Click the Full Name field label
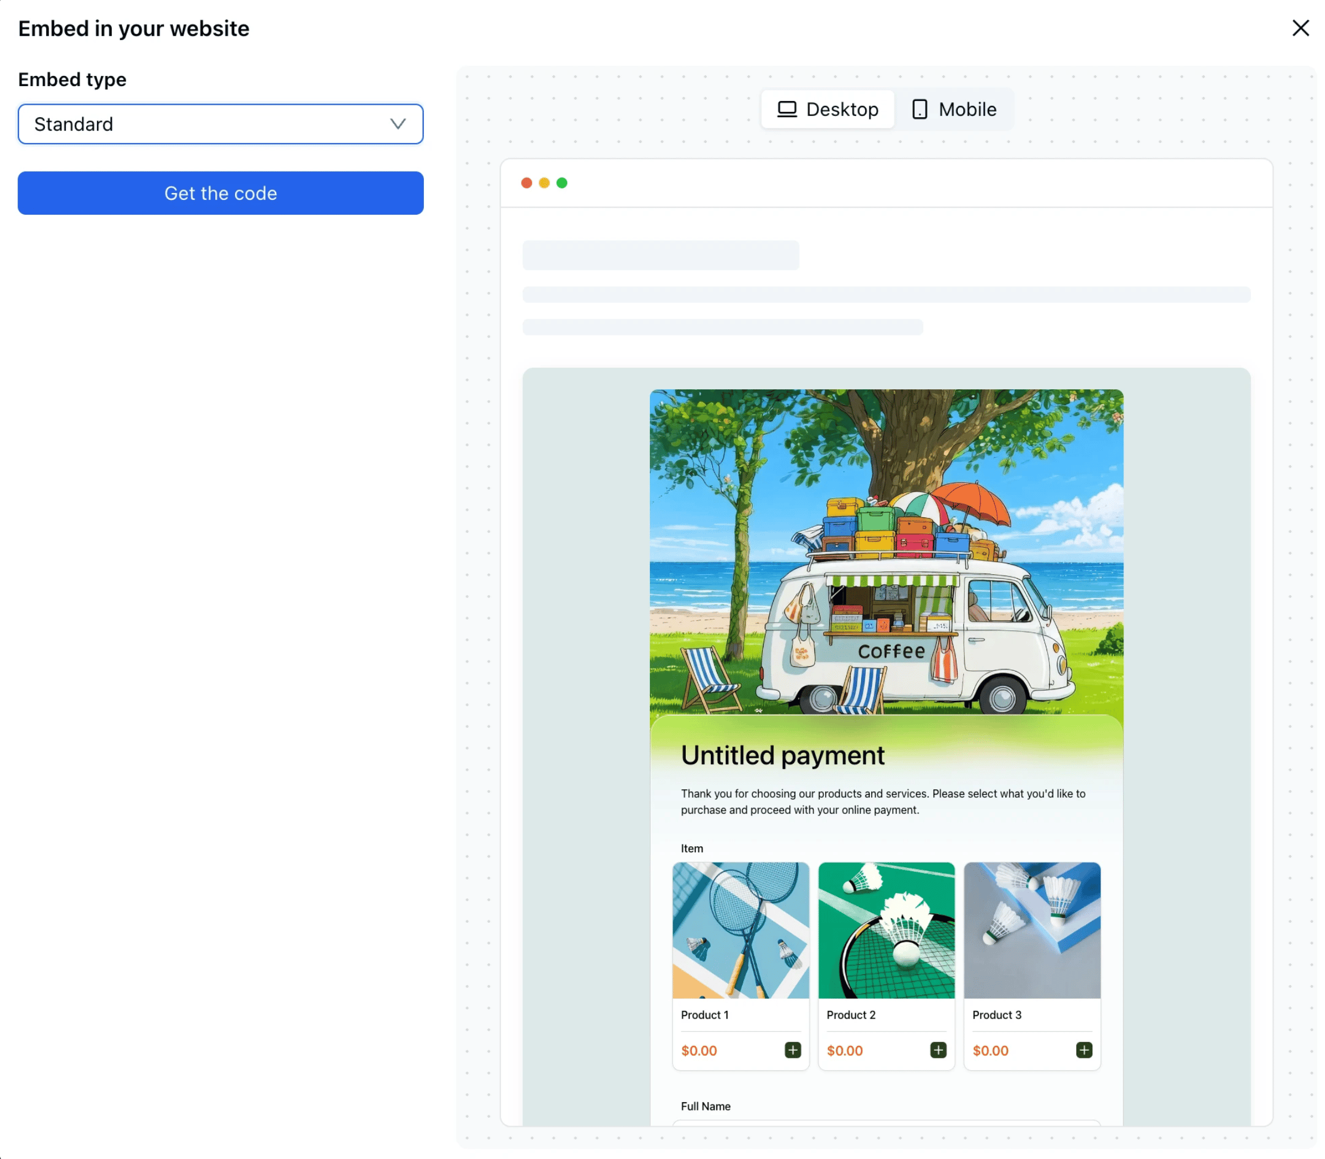1325x1159 pixels. 706,1106
